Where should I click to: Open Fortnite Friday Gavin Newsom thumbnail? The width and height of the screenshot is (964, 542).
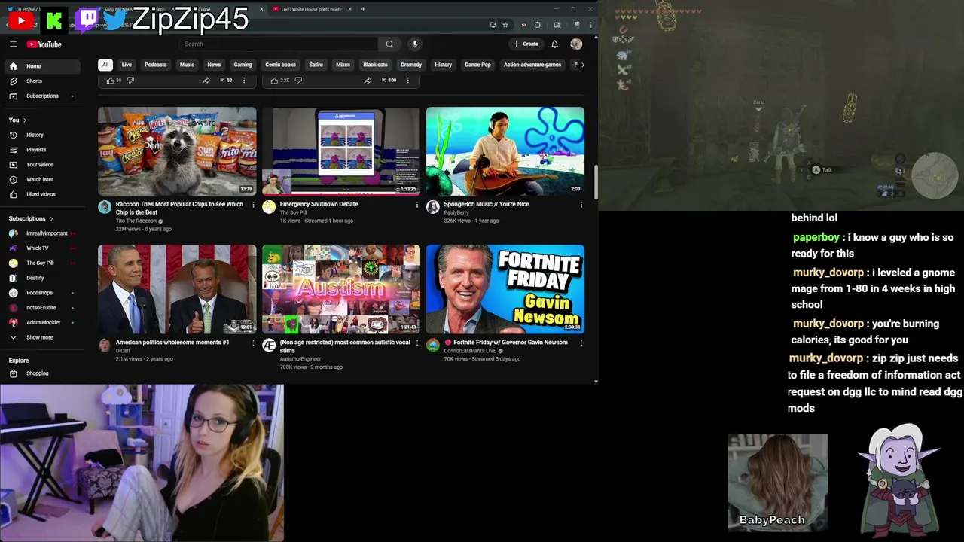pyautogui.click(x=505, y=289)
